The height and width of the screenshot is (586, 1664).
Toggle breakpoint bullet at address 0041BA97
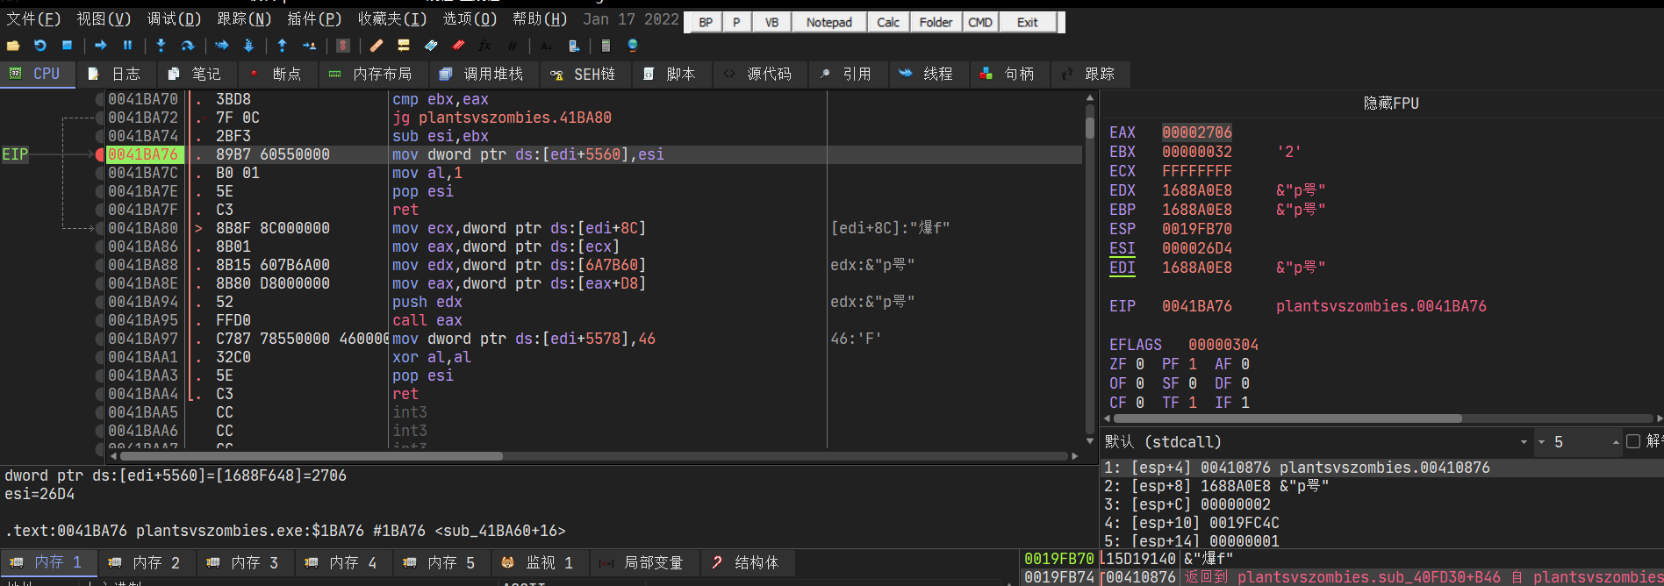(100, 339)
